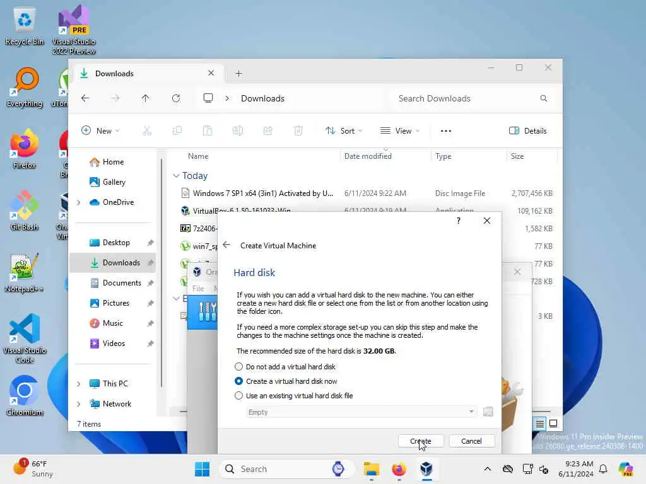Open the Recycle Bin desktop icon
Screen dimensions: 646x484
coord(25,27)
